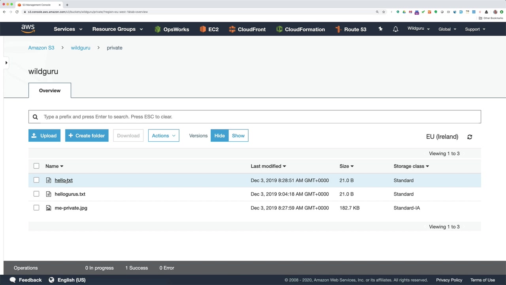Screen dimensions: 506x285
Task: Click the '1 Success' status
Action: point(136,268)
